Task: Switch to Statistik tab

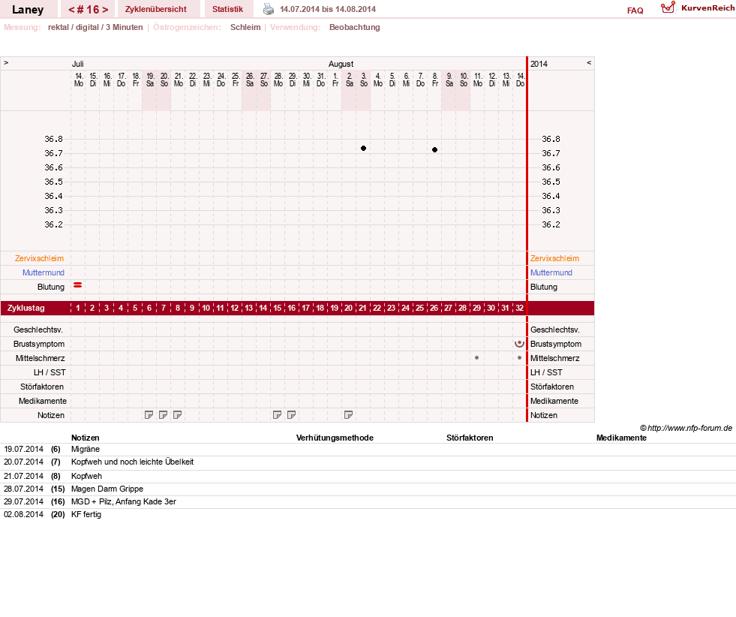Action: click(x=227, y=10)
